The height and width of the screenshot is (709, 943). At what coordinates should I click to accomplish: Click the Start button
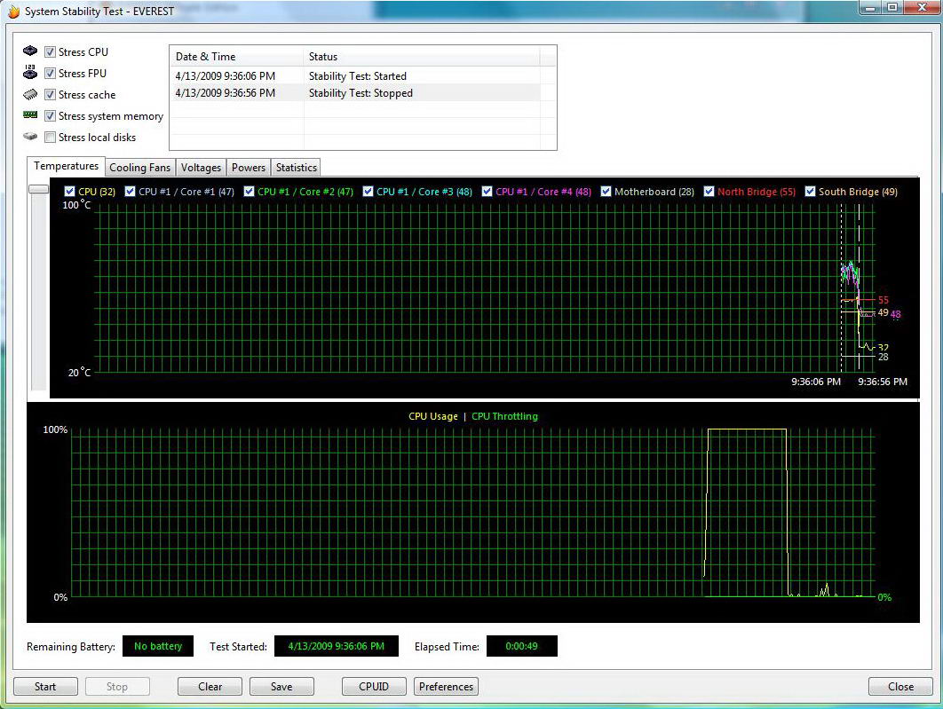click(x=45, y=686)
